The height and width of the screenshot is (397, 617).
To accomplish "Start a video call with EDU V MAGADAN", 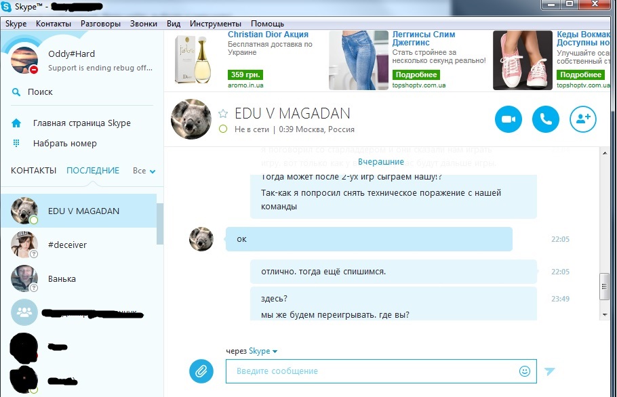I will coord(509,119).
